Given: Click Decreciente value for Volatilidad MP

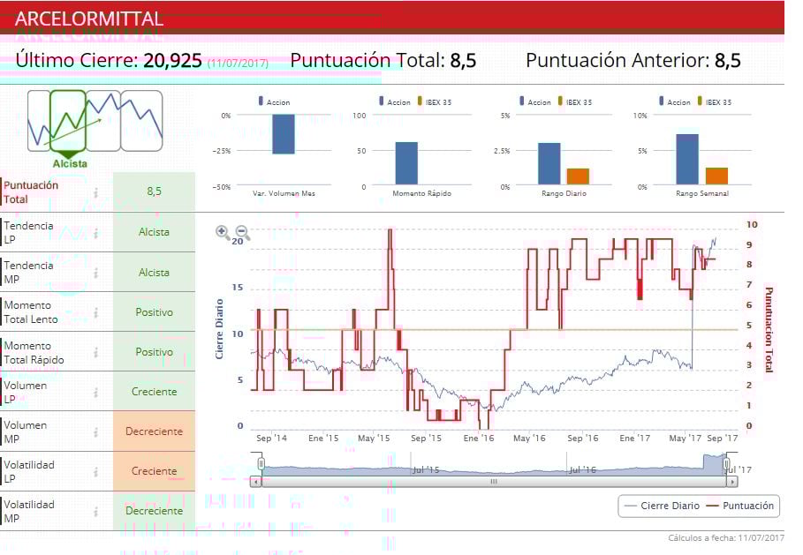Looking at the screenshot, I should tap(154, 511).
